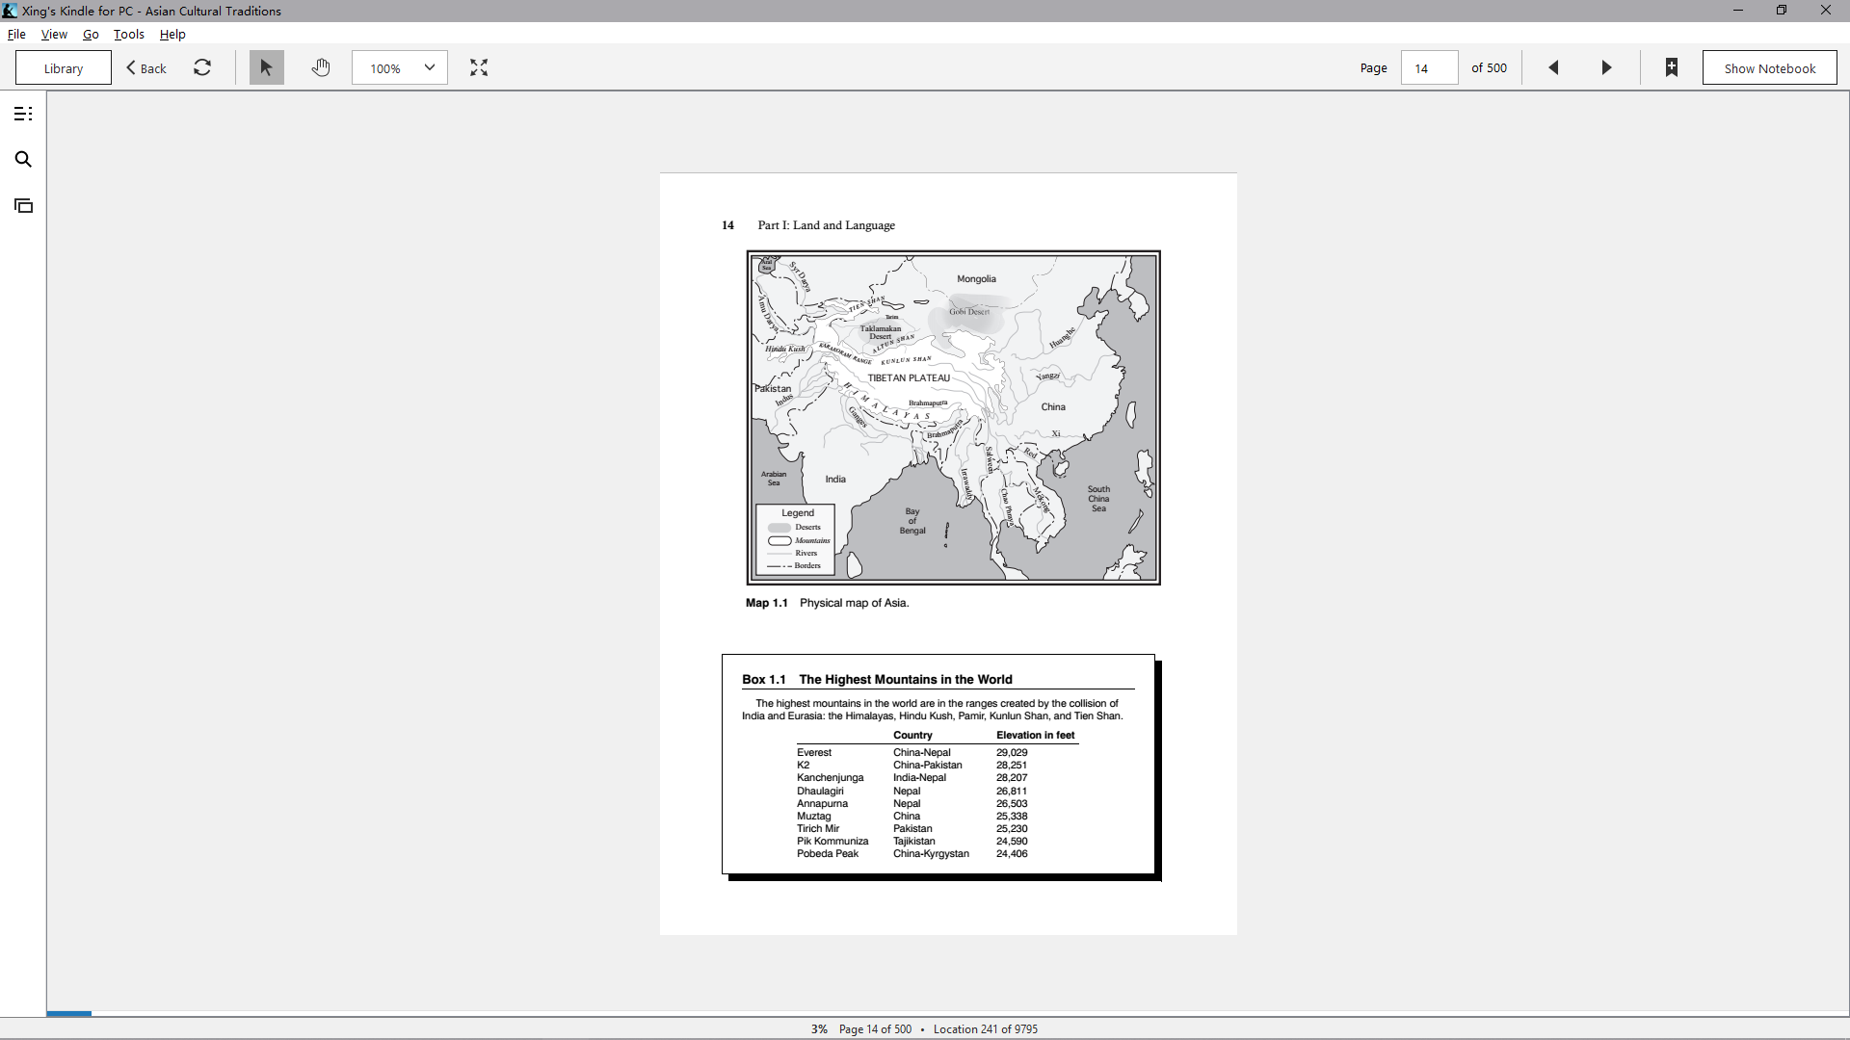Click the Map 1.1 caption
The width and height of the screenshot is (1850, 1040).
click(x=827, y=603)
